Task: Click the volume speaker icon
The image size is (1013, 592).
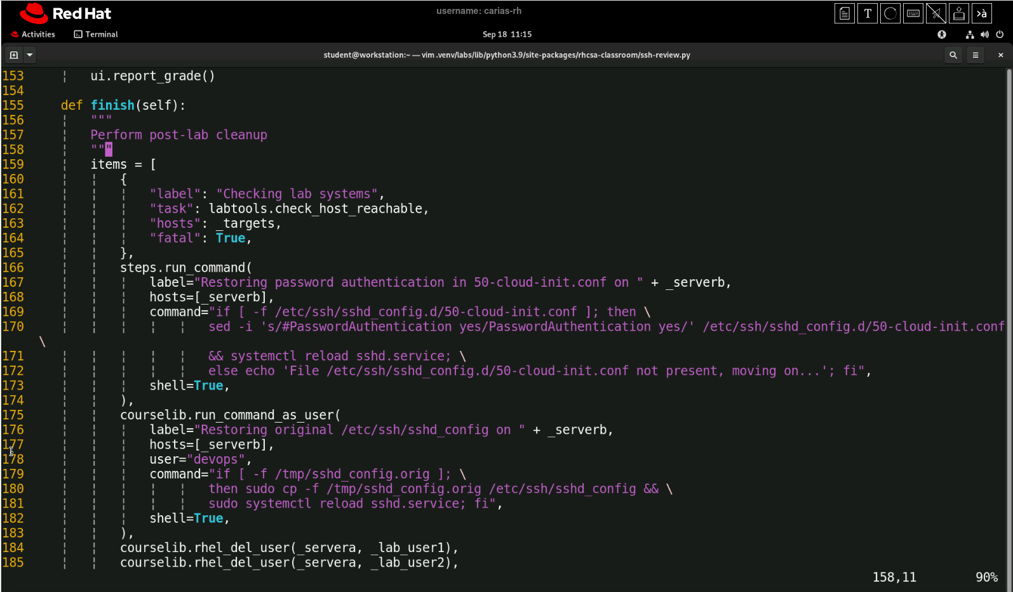Action: [984, 34]
